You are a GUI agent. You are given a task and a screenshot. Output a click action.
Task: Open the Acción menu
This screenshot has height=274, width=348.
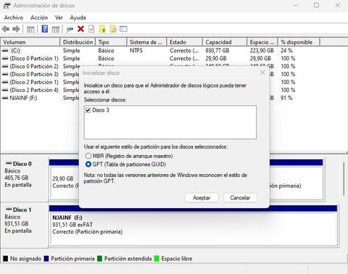[39, 17]
